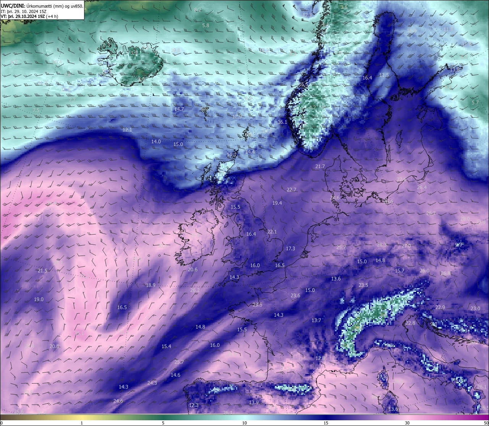Click the colour bar tick labelled 50
Image resolution: width=489 pixels, height=426 pixels.
click(486, 423)
